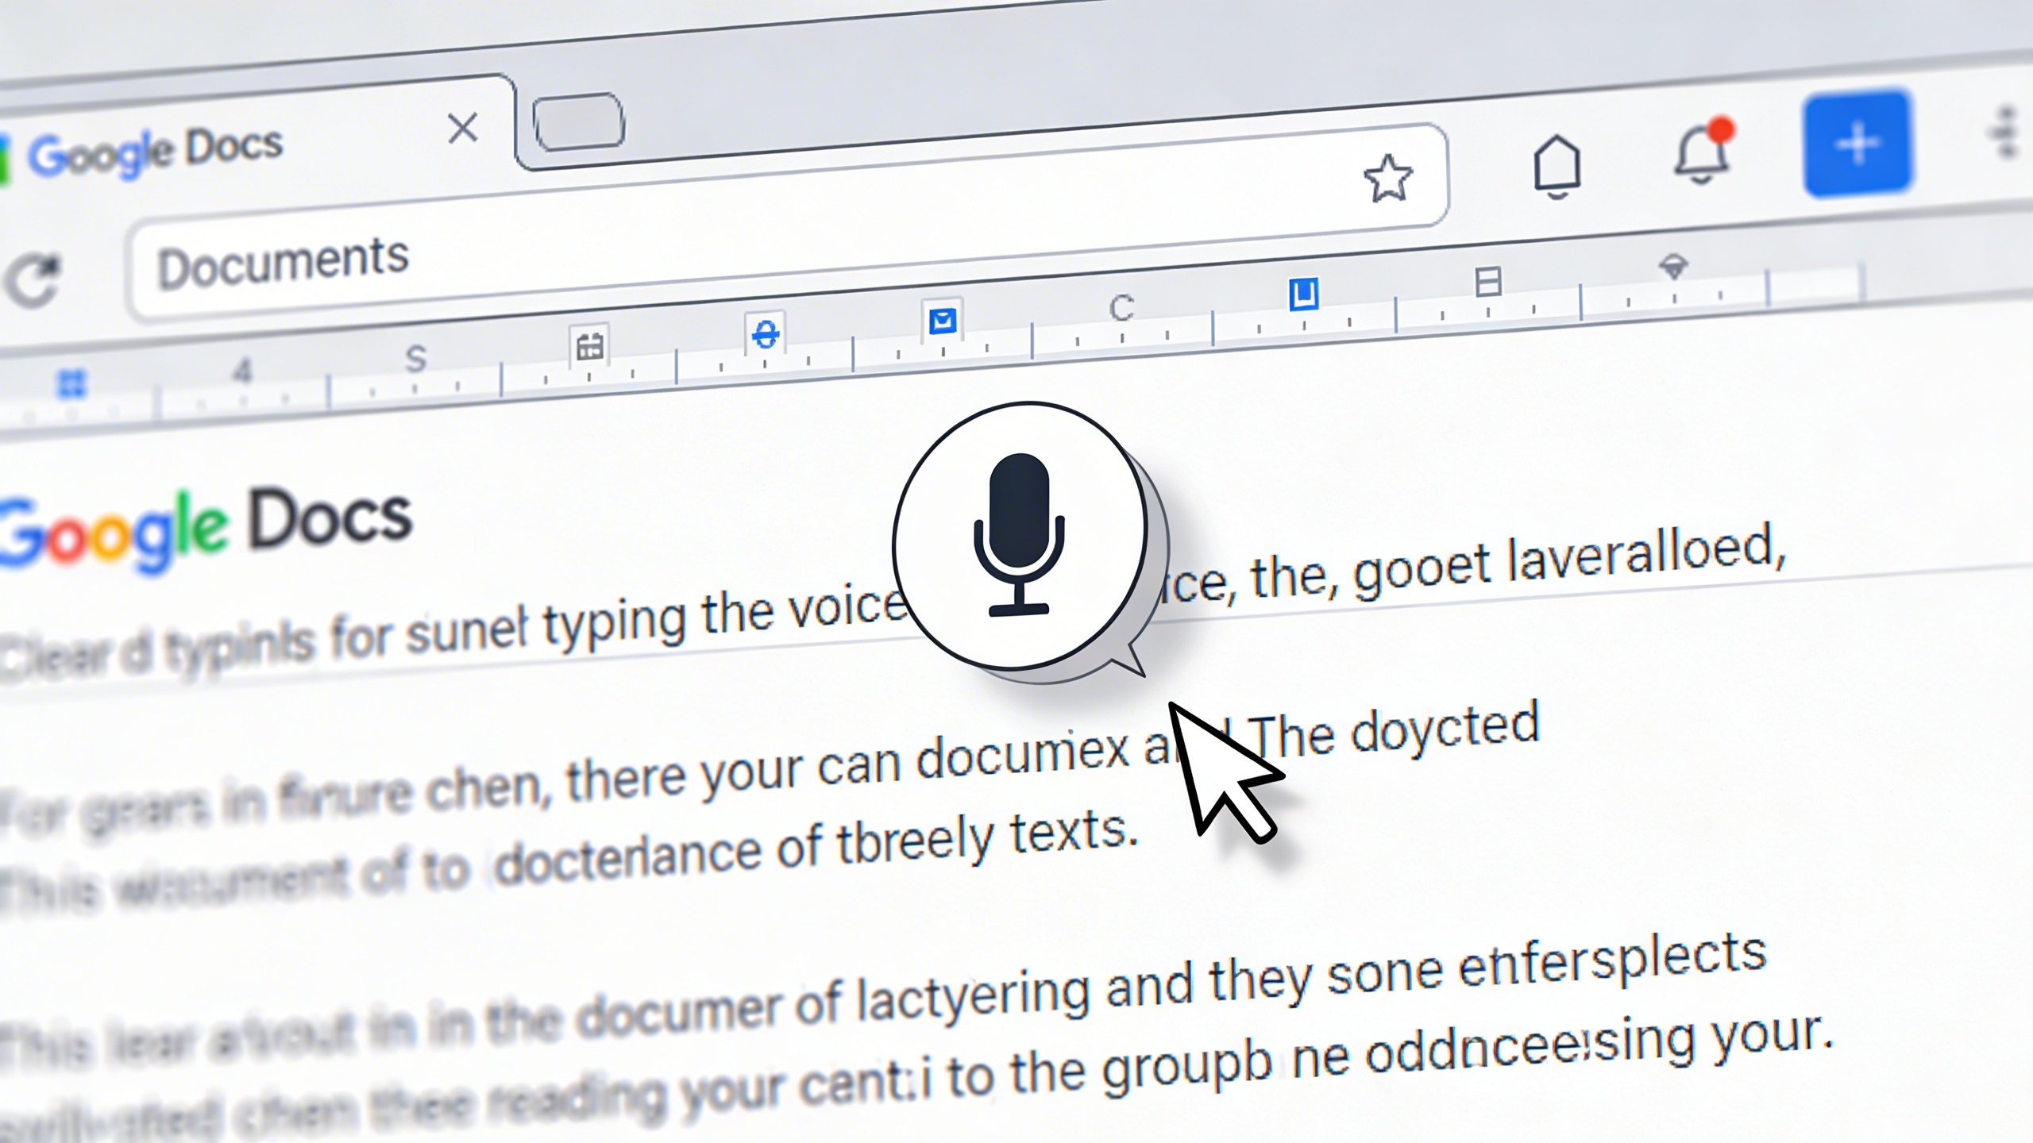This screenshot has height=1143, width=2033.
Task: Open the three-dot menu at far right
Action: tap(2006, 132)
